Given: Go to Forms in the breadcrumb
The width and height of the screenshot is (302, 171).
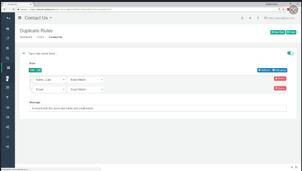Looking at the screenshot, I should click(41, 37).
